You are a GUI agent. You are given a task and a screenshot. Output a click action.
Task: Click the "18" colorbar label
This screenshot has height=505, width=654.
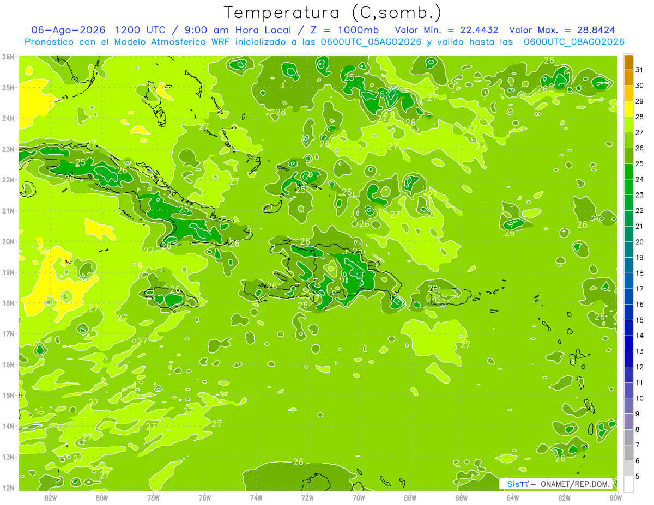(640, 272)
